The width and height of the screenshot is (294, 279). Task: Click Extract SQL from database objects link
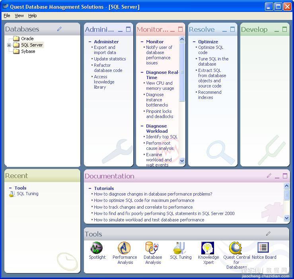(212, 78)
